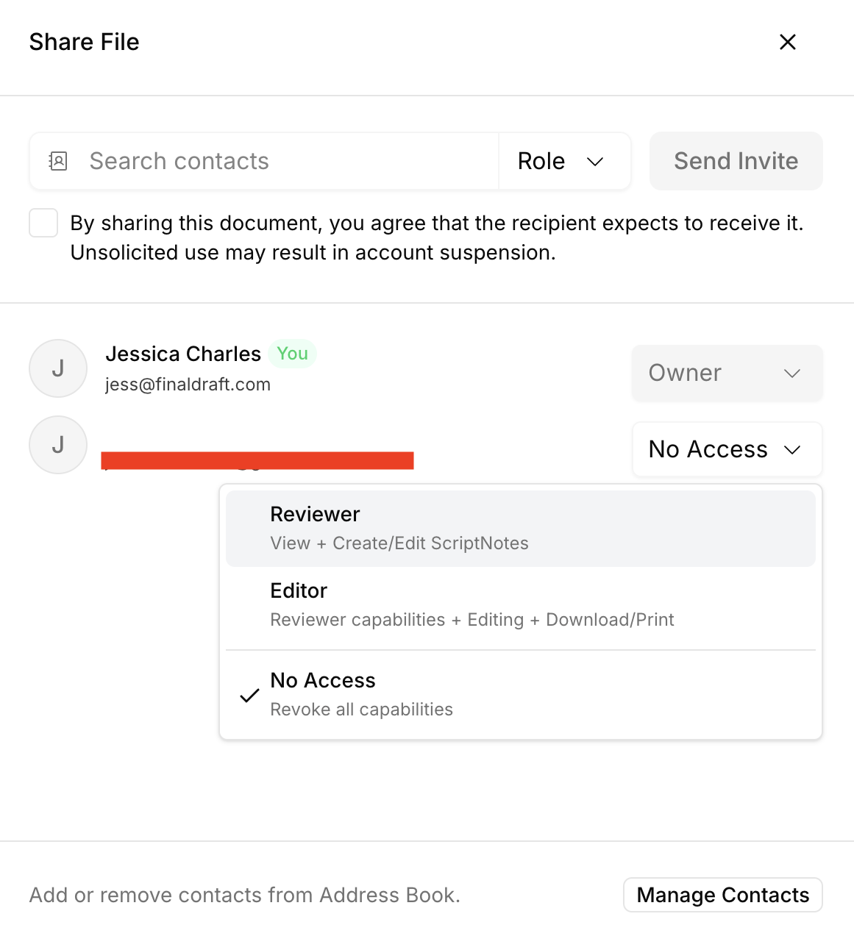Click the address book icon in search field

(58, 161)
